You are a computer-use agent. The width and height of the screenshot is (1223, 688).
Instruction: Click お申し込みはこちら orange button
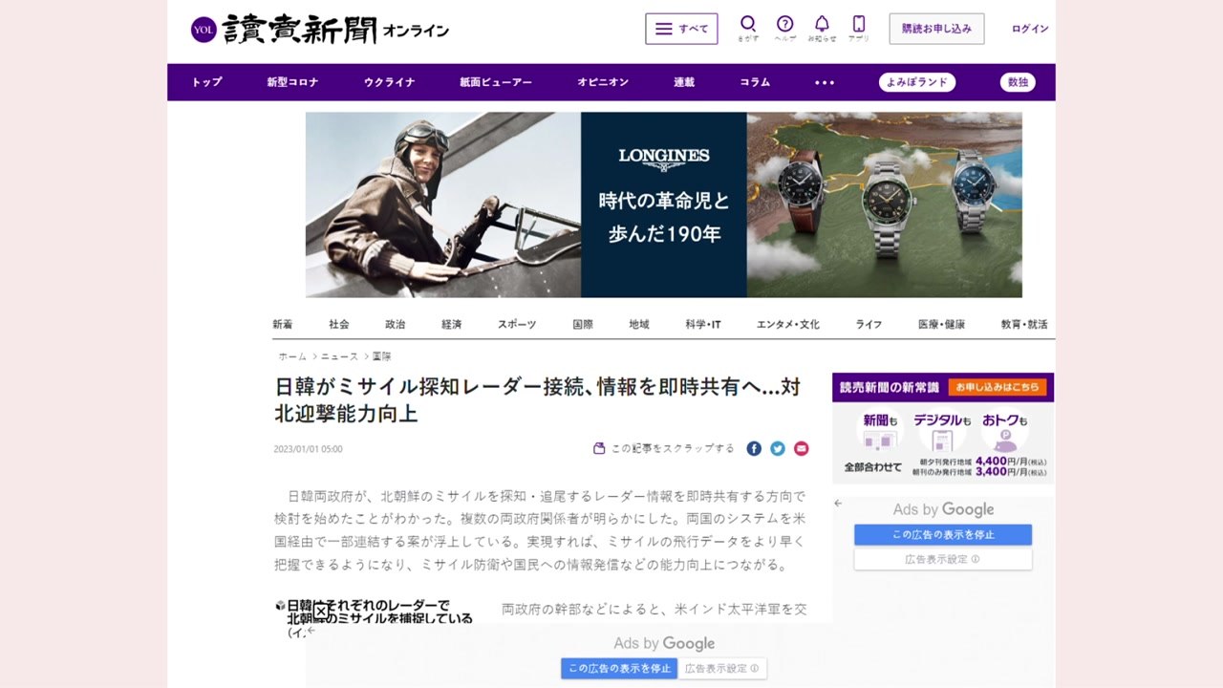(998, 387)
